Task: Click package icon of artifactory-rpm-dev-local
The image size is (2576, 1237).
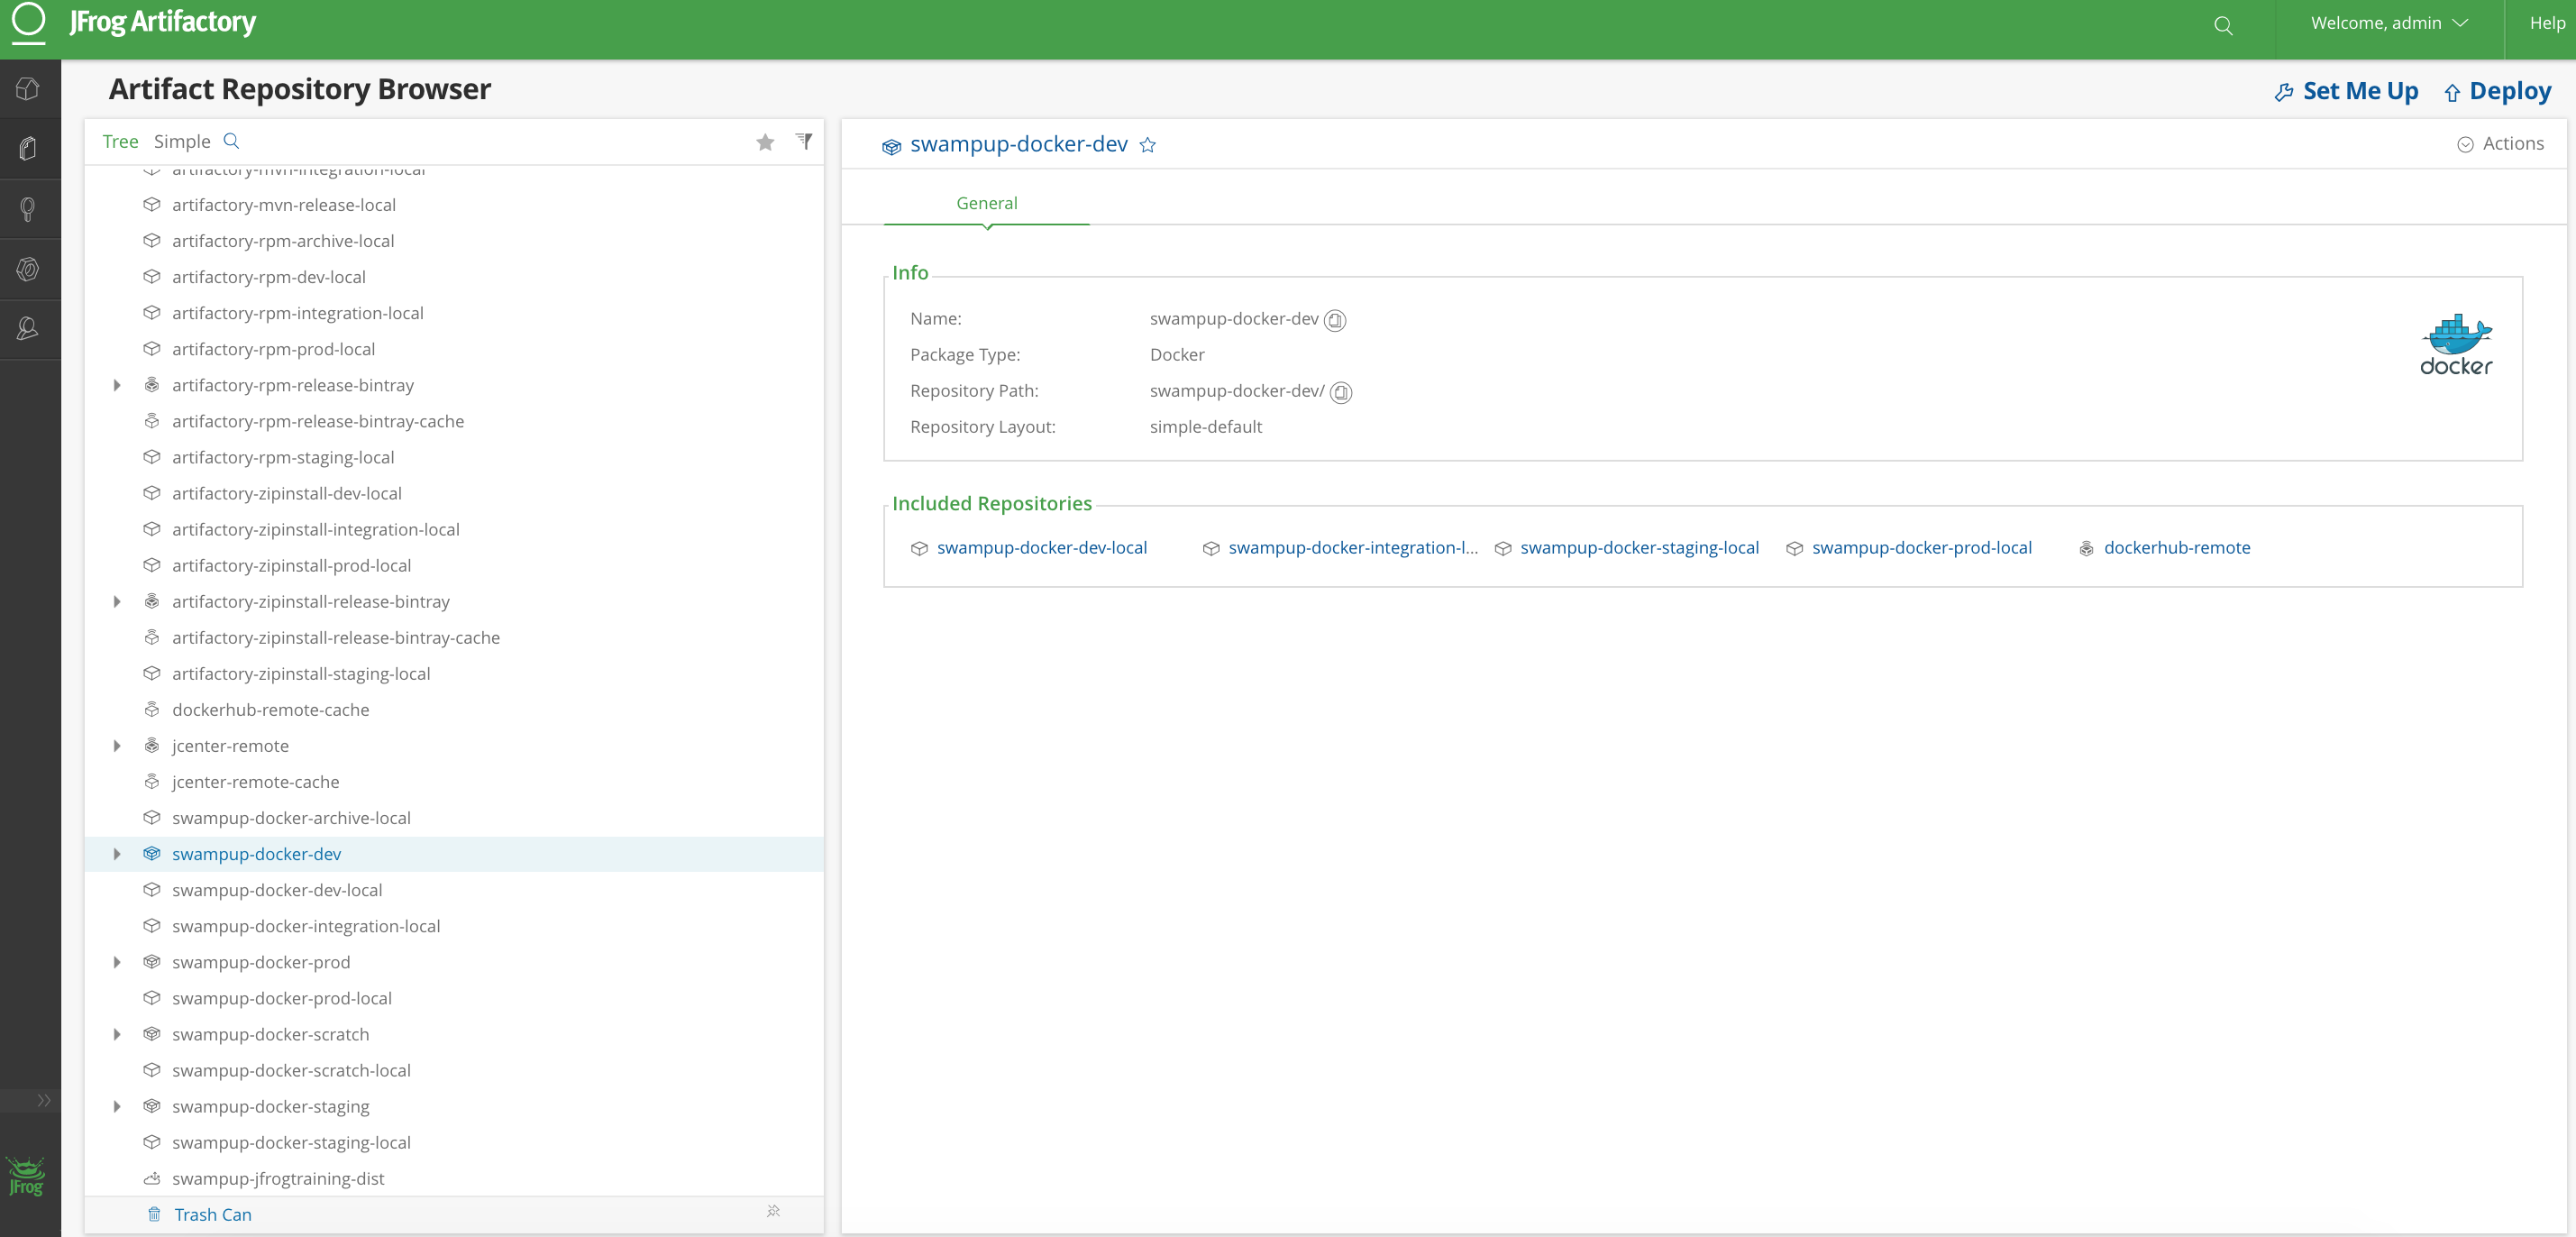Action: click(152, 276)
